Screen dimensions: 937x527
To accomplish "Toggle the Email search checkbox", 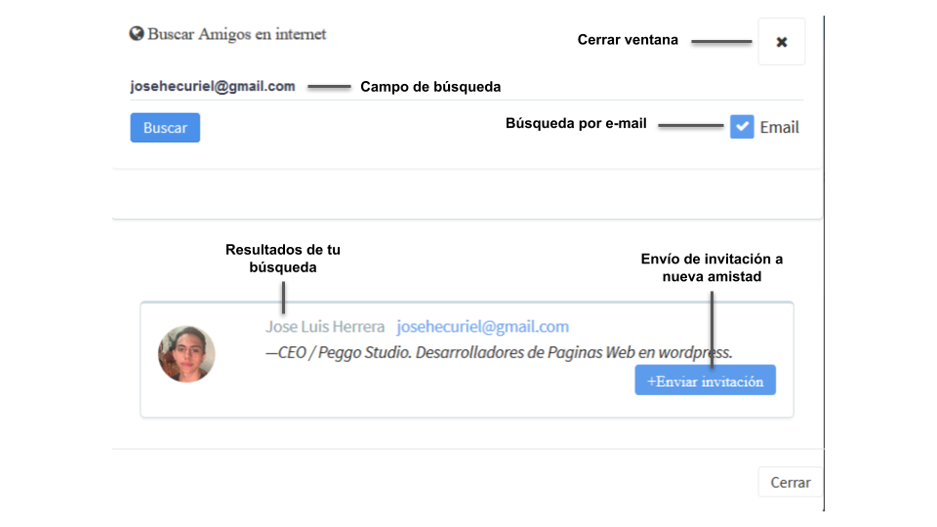I will click(742, 127).
